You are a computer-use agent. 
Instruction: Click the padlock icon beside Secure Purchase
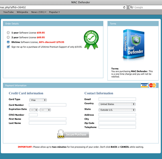[61, 134]
